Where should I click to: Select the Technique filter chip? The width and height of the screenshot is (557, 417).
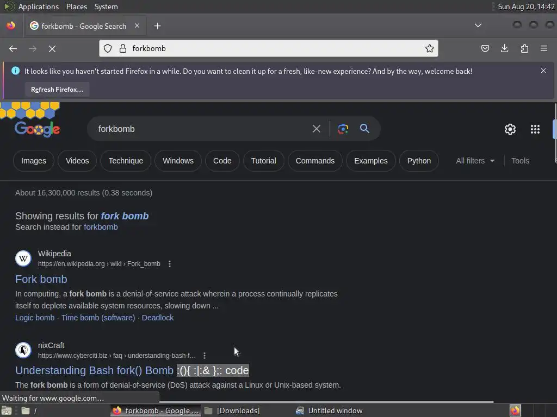pos(126,161)
